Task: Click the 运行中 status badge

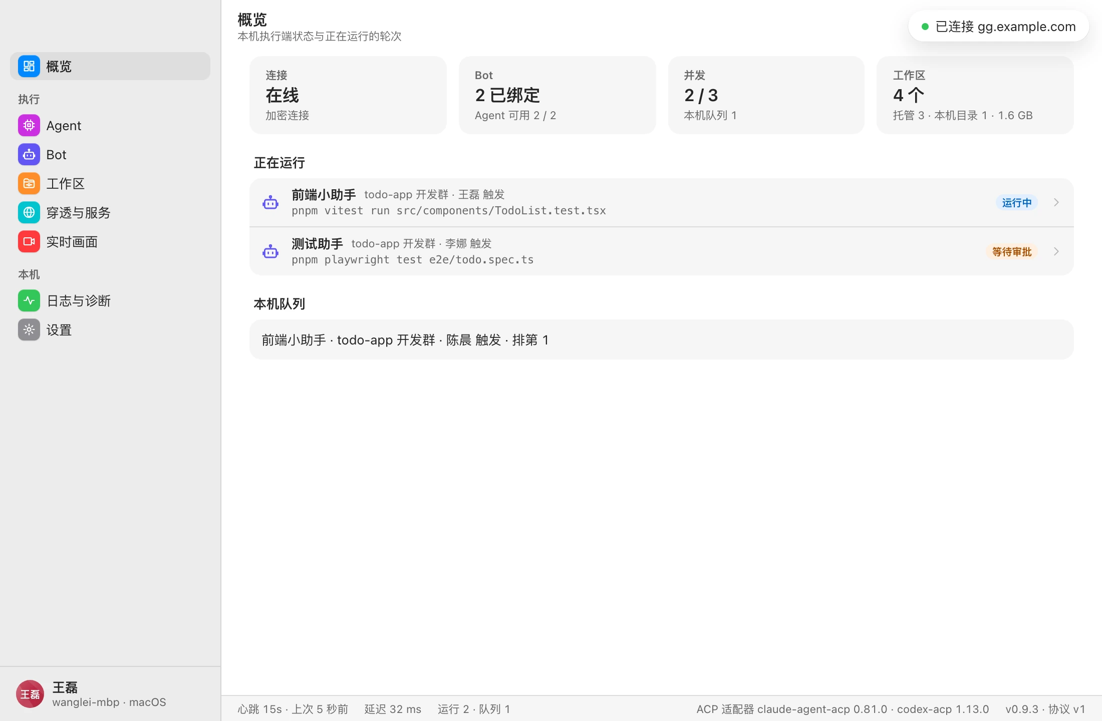Action: coord(1017,202)
